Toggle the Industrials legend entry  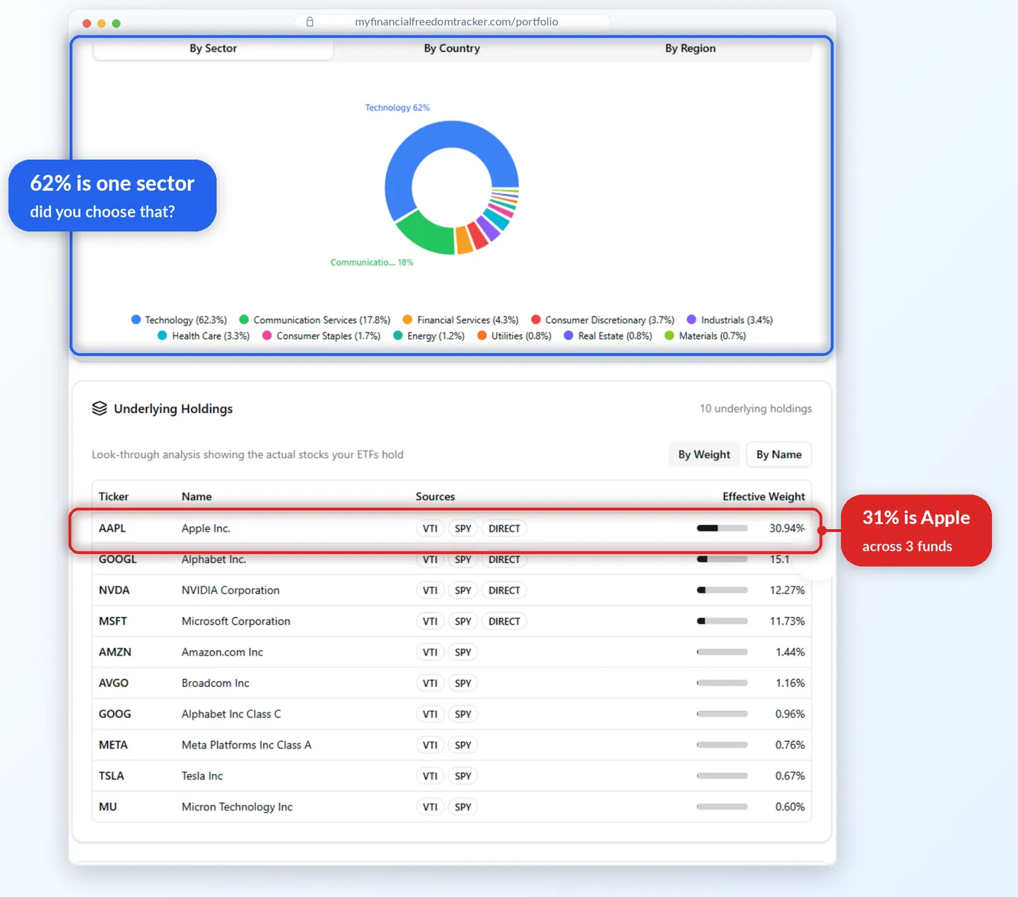point(730,320)
